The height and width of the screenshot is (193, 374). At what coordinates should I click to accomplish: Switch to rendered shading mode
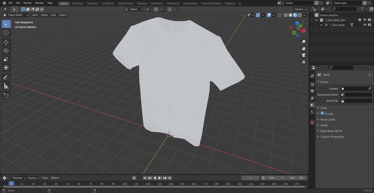pos(300,15)
